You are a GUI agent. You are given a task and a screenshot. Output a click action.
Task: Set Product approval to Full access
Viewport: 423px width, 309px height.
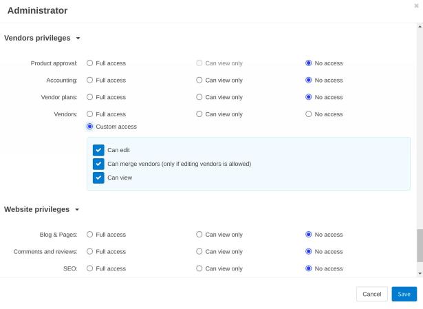pyautogui.click(x=90, y=63)
